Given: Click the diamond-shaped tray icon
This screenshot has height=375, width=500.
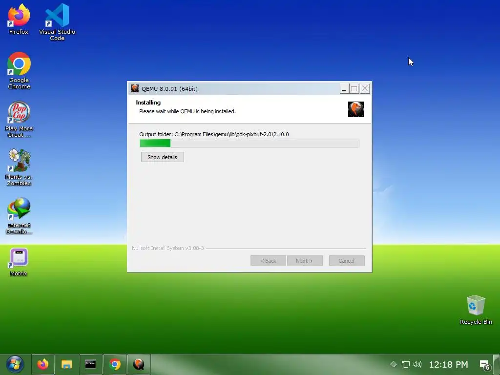Looking at the screenshot, I should 394,364.
